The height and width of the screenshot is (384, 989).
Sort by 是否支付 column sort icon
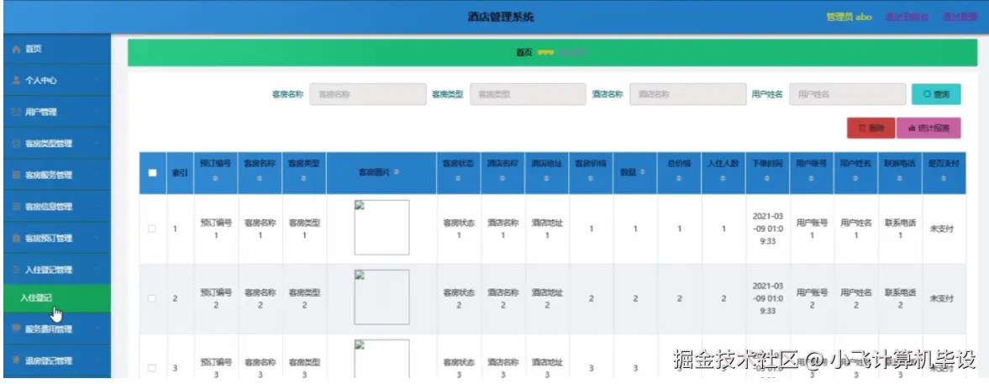click(944, 179)
